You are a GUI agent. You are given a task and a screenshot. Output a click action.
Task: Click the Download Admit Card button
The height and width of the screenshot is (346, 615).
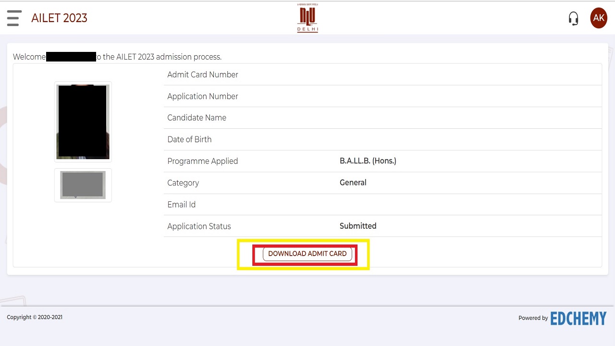point(307,254)
